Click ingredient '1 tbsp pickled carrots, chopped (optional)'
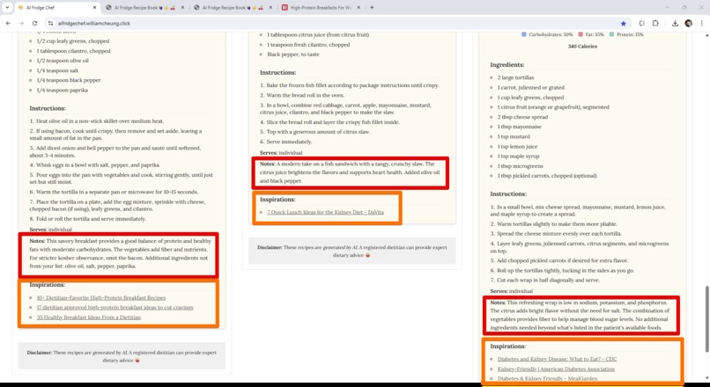 [x=547, y=176]
